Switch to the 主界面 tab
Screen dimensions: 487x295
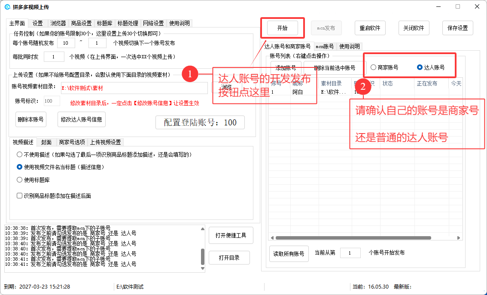[17, 23]
